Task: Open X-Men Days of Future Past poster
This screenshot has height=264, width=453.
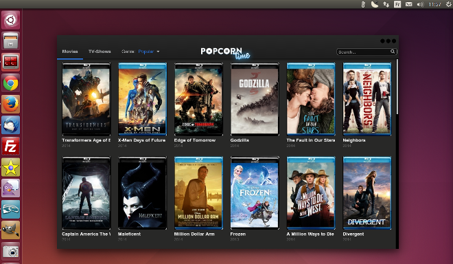Action: pyautogui.click(x=143, y=99)
